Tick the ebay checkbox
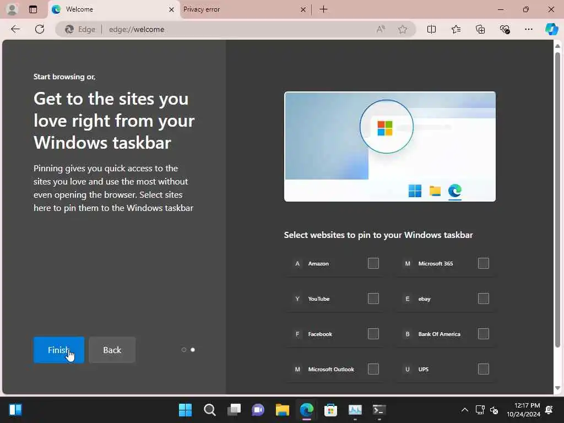 click(x=484, y=299)
